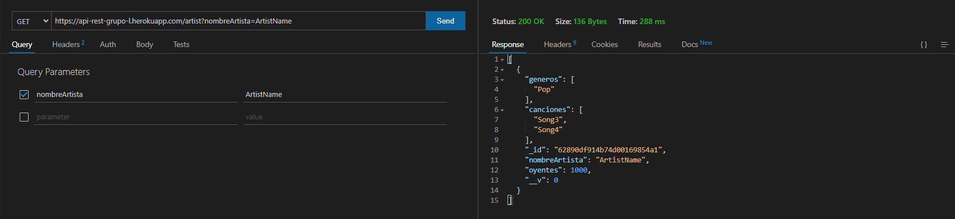This screenshot has width=955, height=219.
Task: Edit the nombreArtista parameter name field
Action: 136,94
